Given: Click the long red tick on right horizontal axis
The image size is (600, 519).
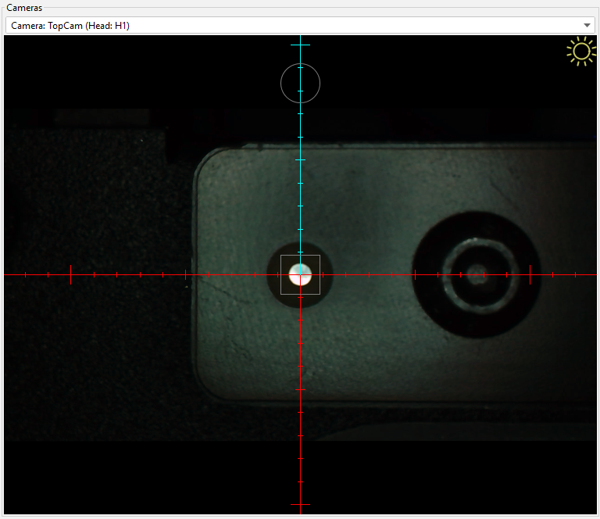Looking at the screenshot, I should pos(530,274).
